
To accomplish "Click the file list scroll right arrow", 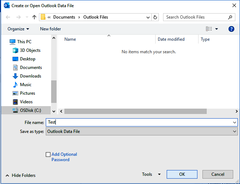I will [237, 111].
